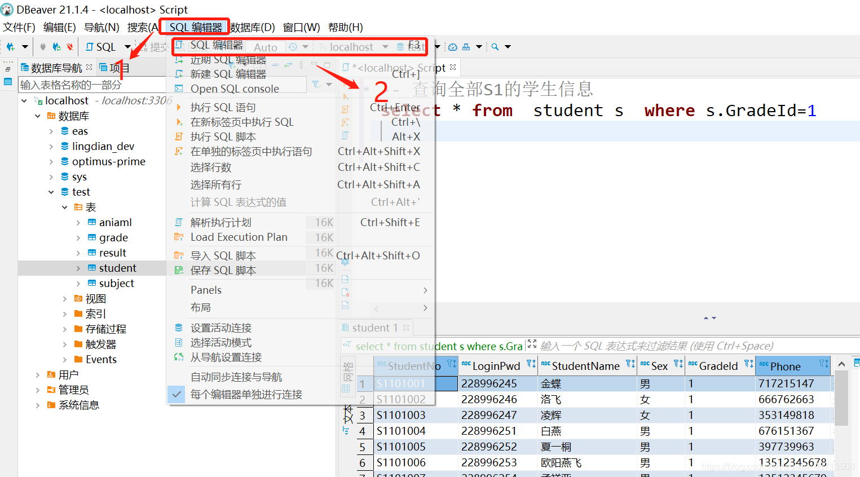Open dropdown arrow next to SQL toolbar button
Image resolution: width=860 pixels, height=477 pixels.
pos(127,47)
